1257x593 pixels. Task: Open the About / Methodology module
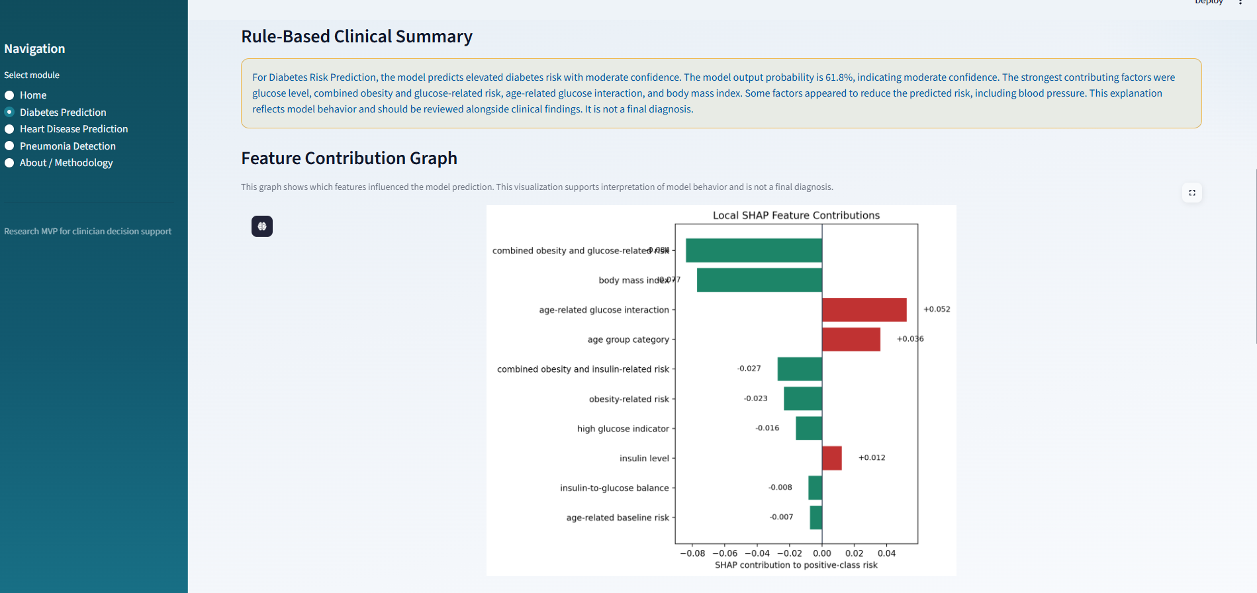pos(10,163)
